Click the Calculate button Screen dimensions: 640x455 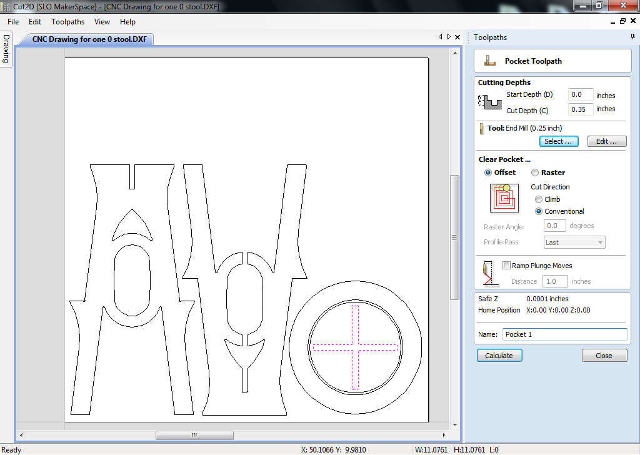click(499, 356)
